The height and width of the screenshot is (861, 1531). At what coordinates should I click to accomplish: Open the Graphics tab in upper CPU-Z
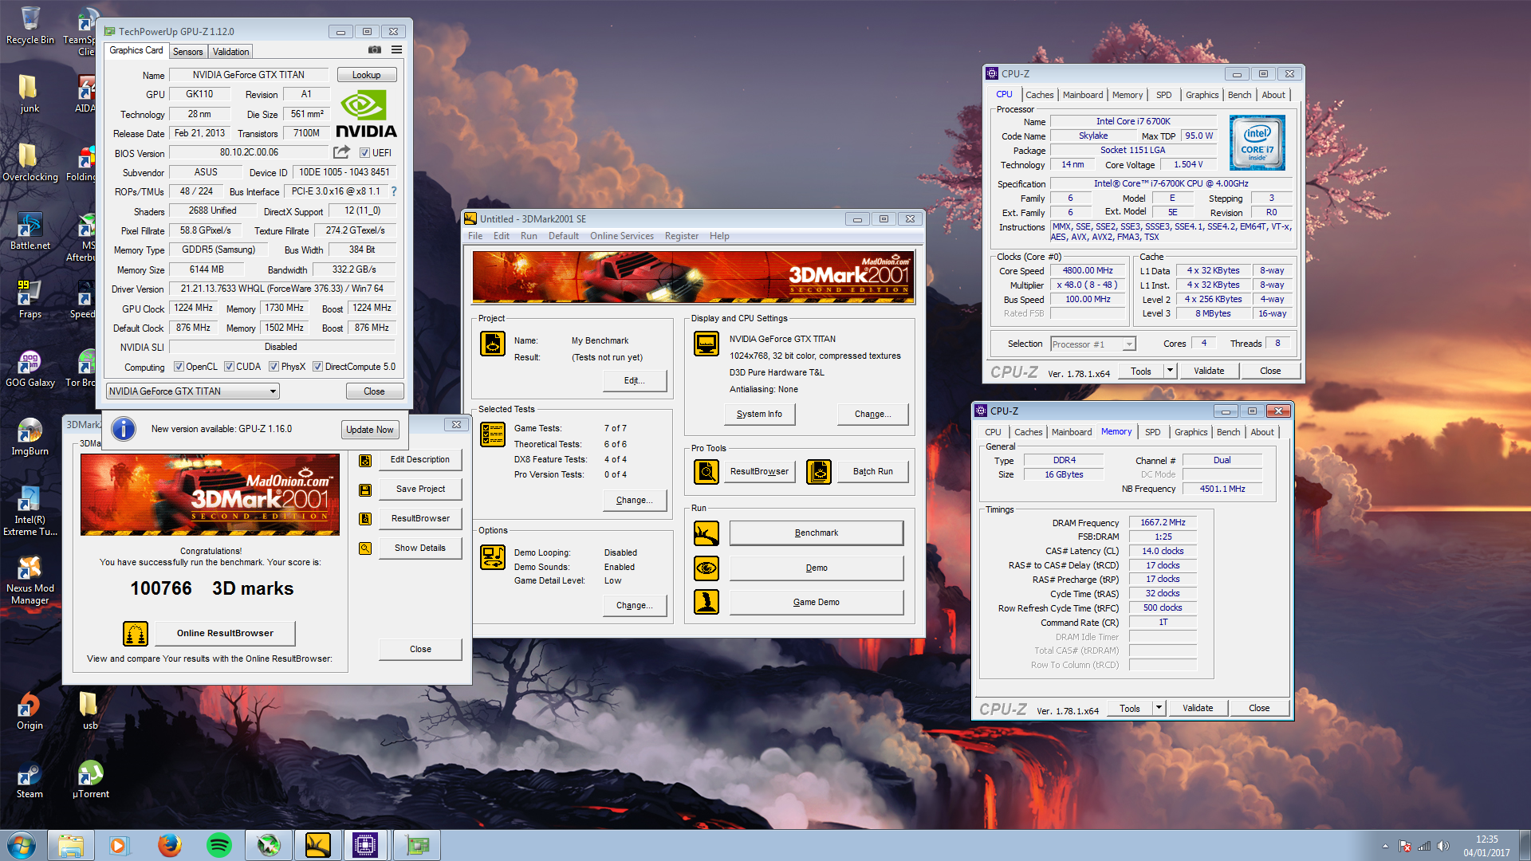click(x=1202, y=95)
